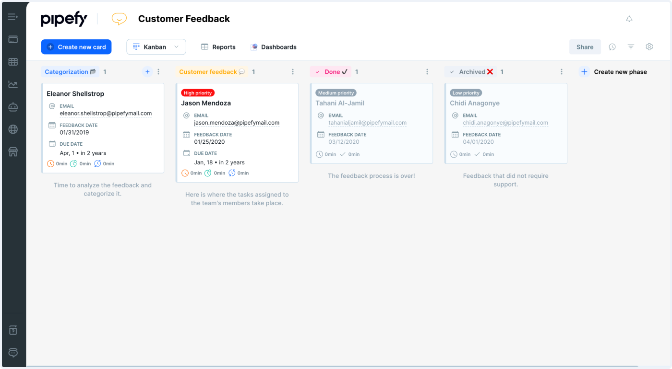Select the analytics chart icon in sidebar
The image size is (672, 369).
pyautogui.click(x=13, y=84)
